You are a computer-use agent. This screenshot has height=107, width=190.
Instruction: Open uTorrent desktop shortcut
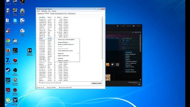pos(8,101)
